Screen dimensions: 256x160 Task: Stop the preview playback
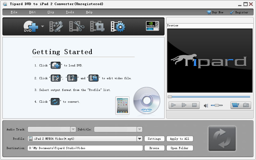point(194,105)
